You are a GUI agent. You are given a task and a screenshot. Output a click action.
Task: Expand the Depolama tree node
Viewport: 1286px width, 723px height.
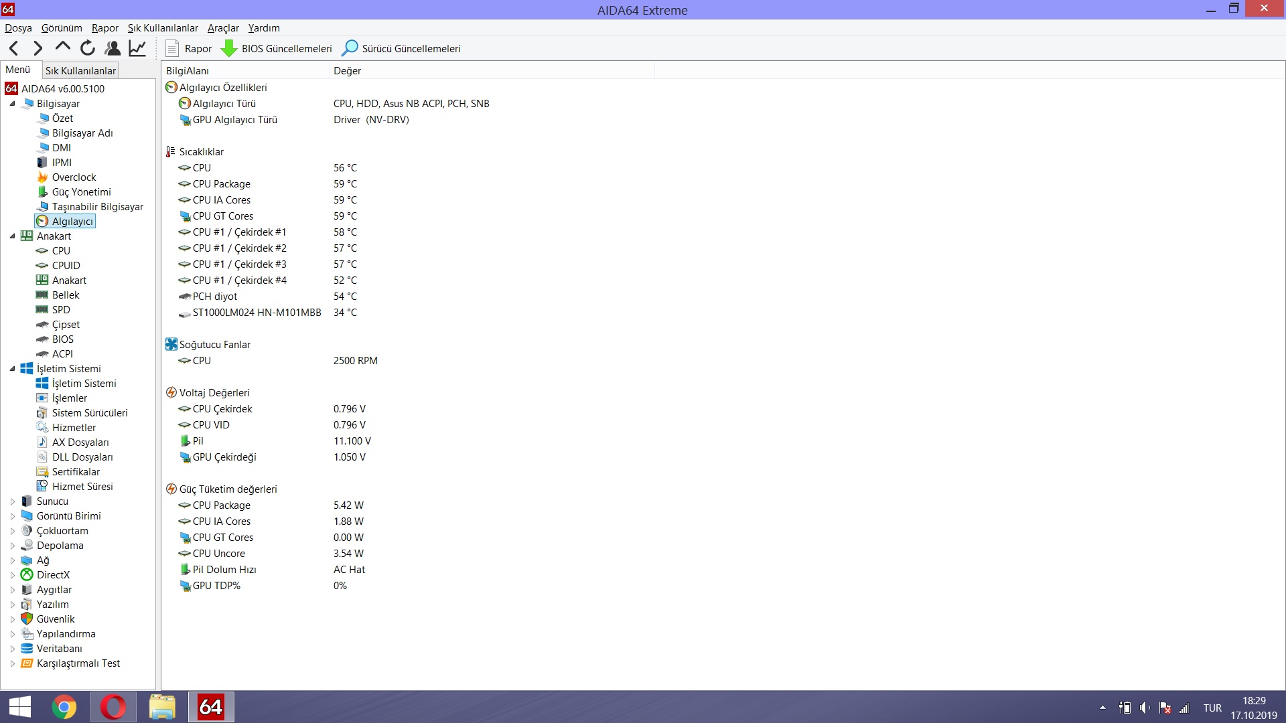(x=12, y=546)
